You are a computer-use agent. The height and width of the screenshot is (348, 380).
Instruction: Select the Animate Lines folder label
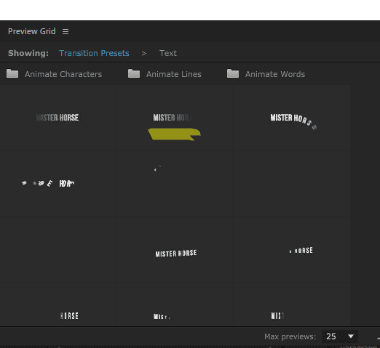[x=174, y=74]
